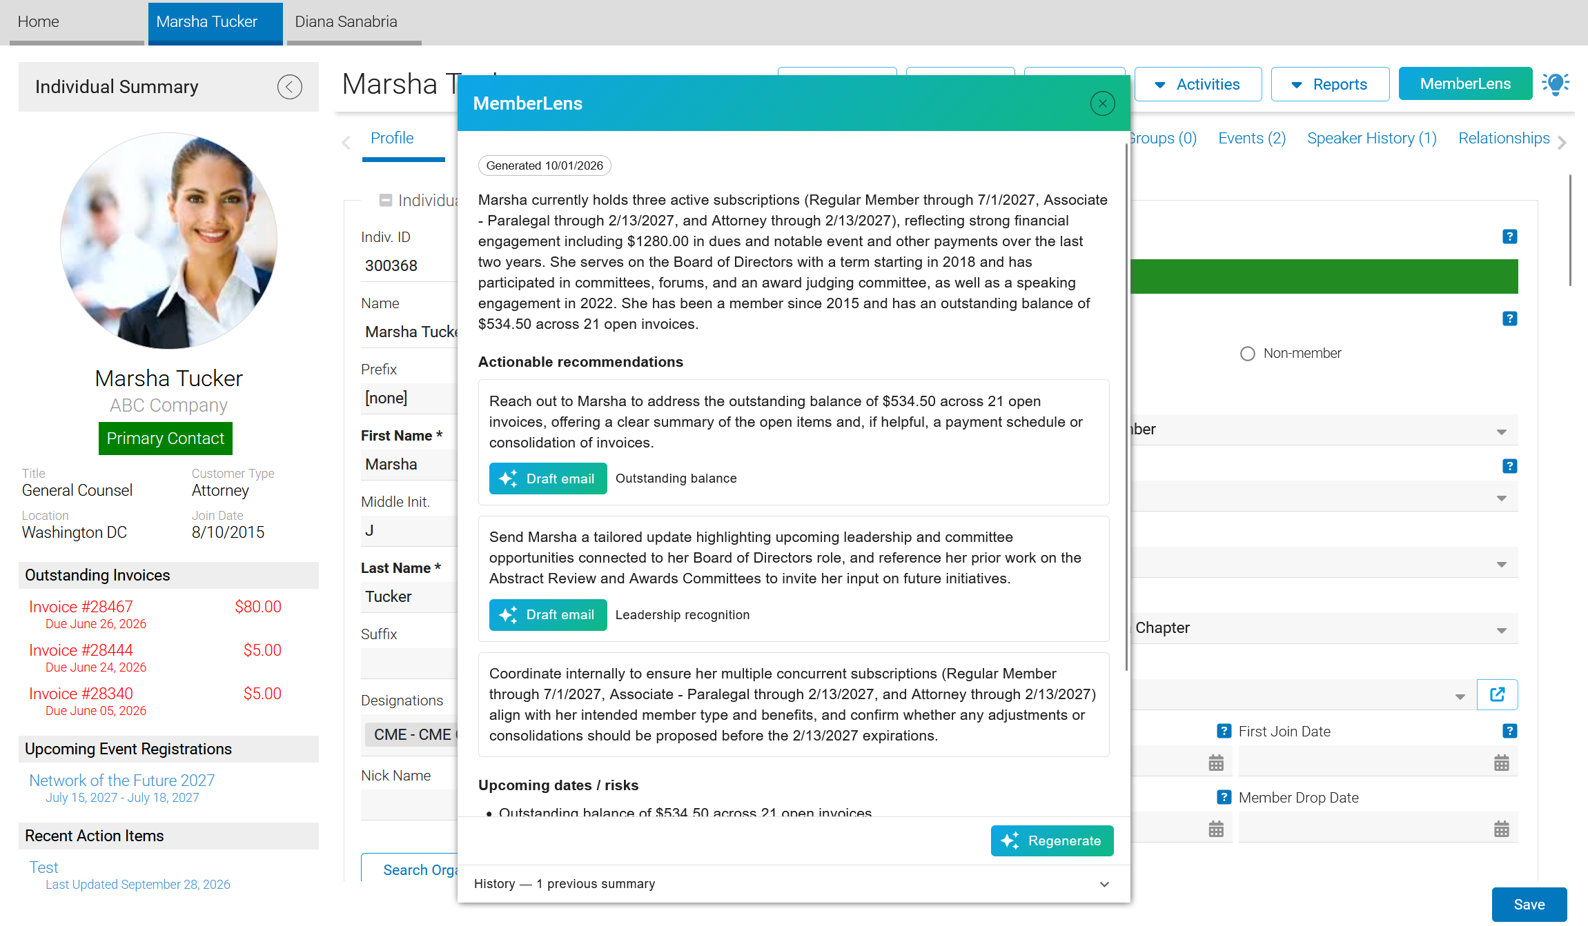
Task: Expand the History previous summary section
Action: pyautogui.click(x=794, y=884)
